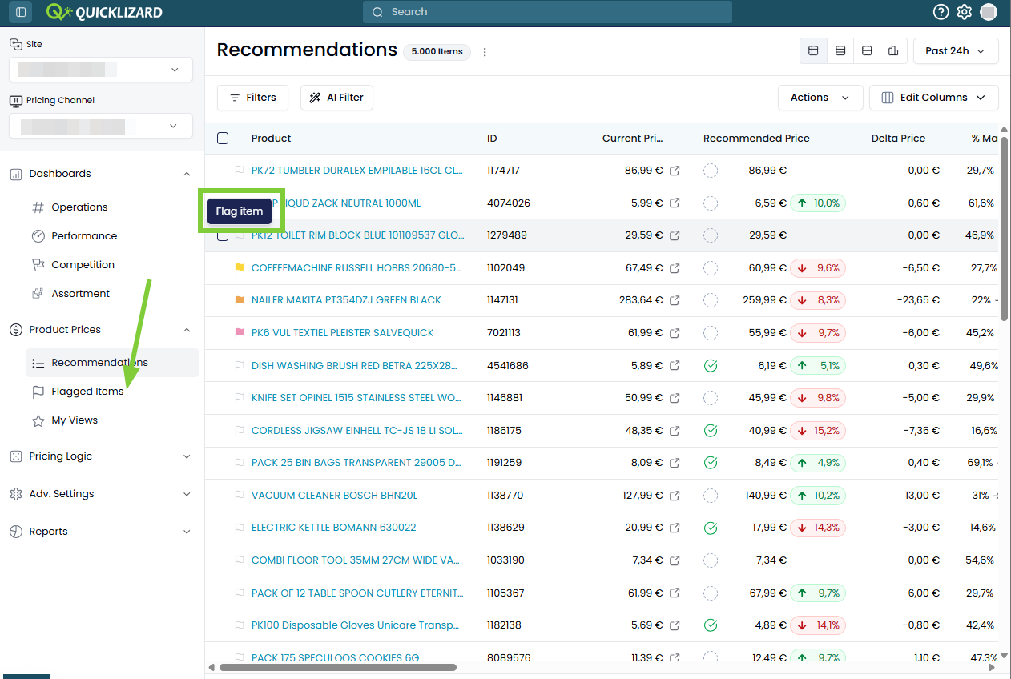Expand the Pricing Logic section
The image size is (1011, 679).
100,456
